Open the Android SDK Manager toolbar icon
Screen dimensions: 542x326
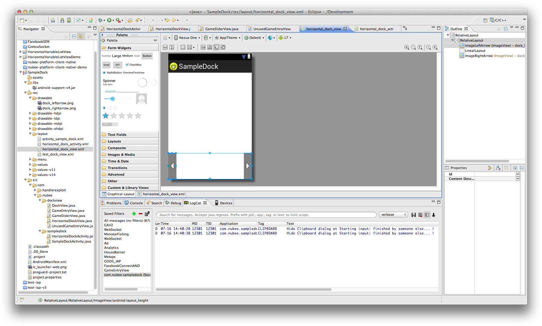pyautogui.click(x=62, y=20)
